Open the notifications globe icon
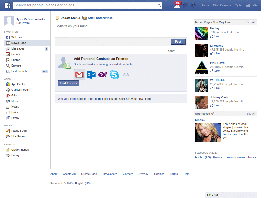The image size is (264, 198). point(193,5)
